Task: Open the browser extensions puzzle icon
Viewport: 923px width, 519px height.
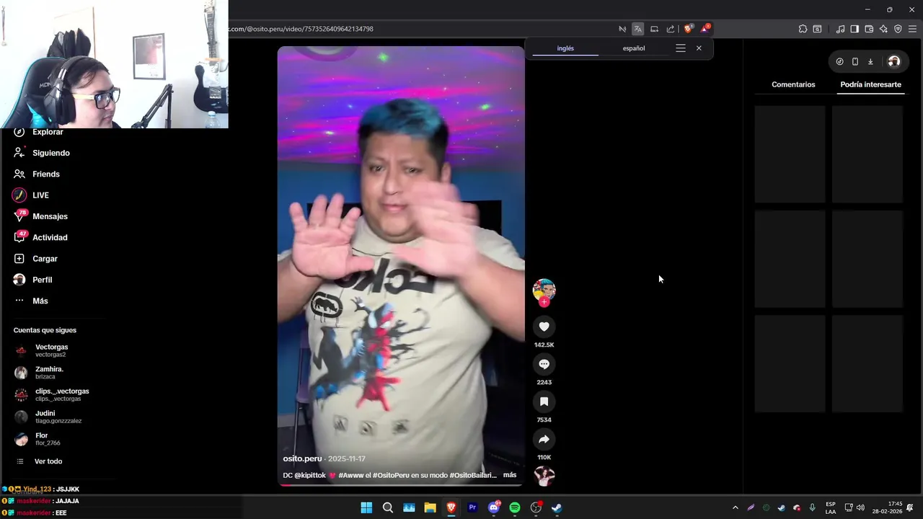Action: [803, 29]
